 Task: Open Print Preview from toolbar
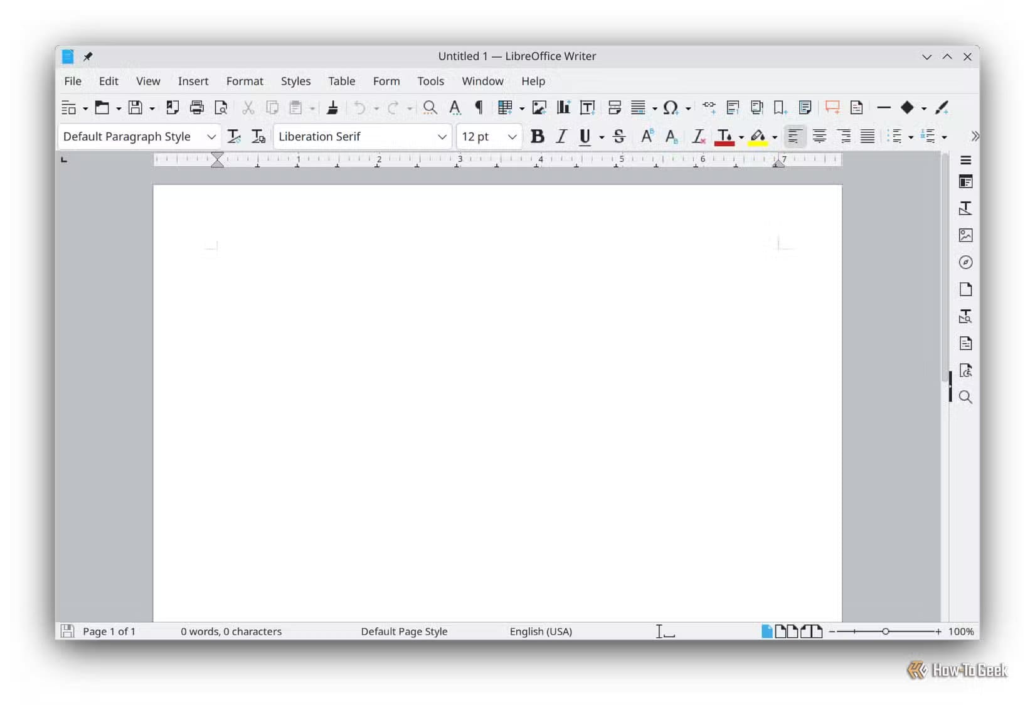pyautogui.click(x=221, y=108)
